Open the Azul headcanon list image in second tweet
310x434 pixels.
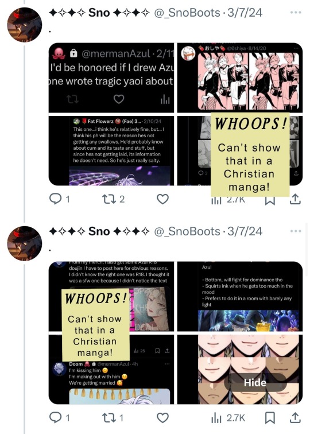click(x=240, y=296)
